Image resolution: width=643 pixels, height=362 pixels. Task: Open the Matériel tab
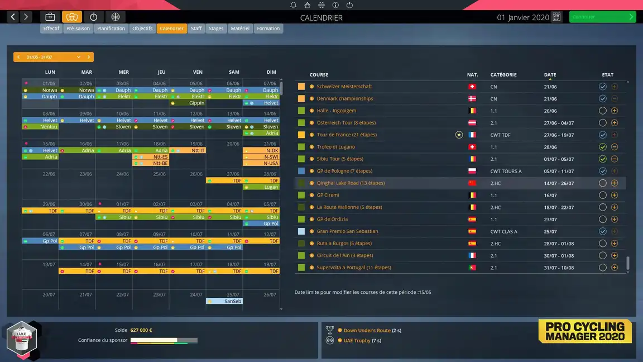click(x=240, y=28)
